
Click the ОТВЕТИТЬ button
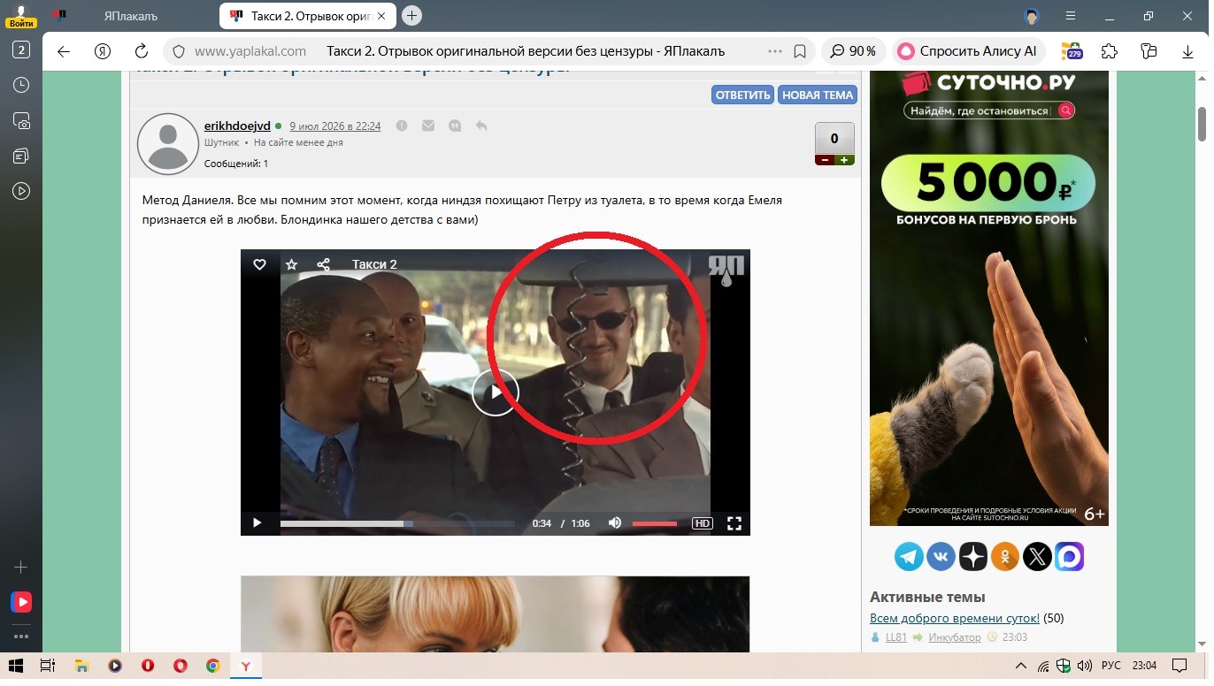click(742, 95)
